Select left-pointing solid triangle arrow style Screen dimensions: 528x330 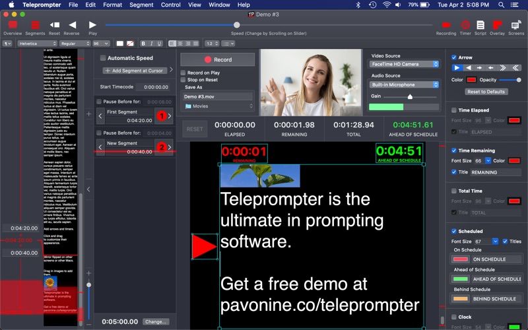[x=469, y=68]
